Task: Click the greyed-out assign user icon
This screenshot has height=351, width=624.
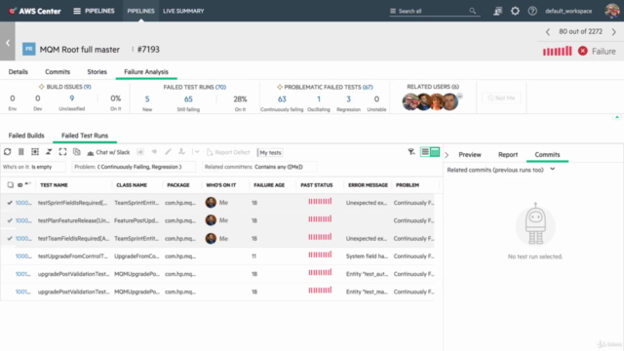Action: point(182,152)
